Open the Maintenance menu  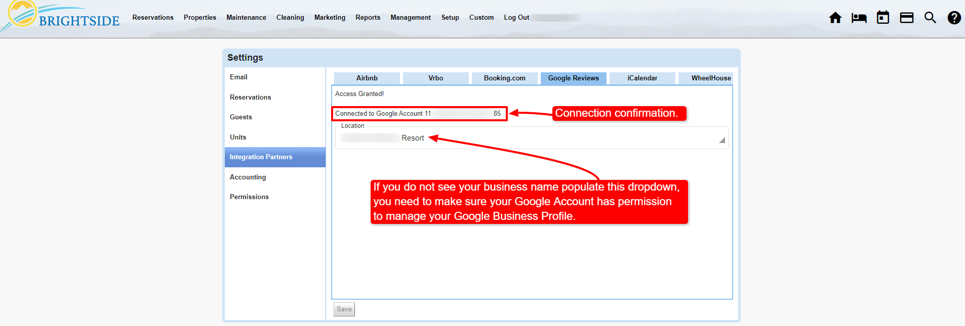point(246,17)
